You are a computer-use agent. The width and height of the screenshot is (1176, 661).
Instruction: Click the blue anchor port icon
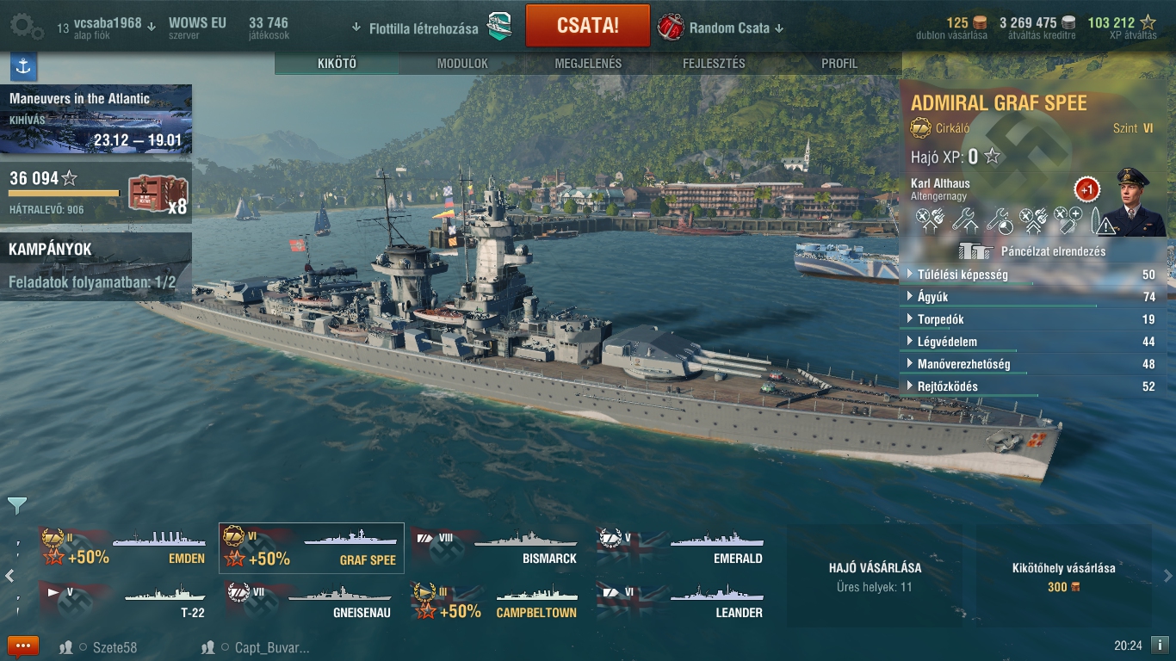point(23,66)
